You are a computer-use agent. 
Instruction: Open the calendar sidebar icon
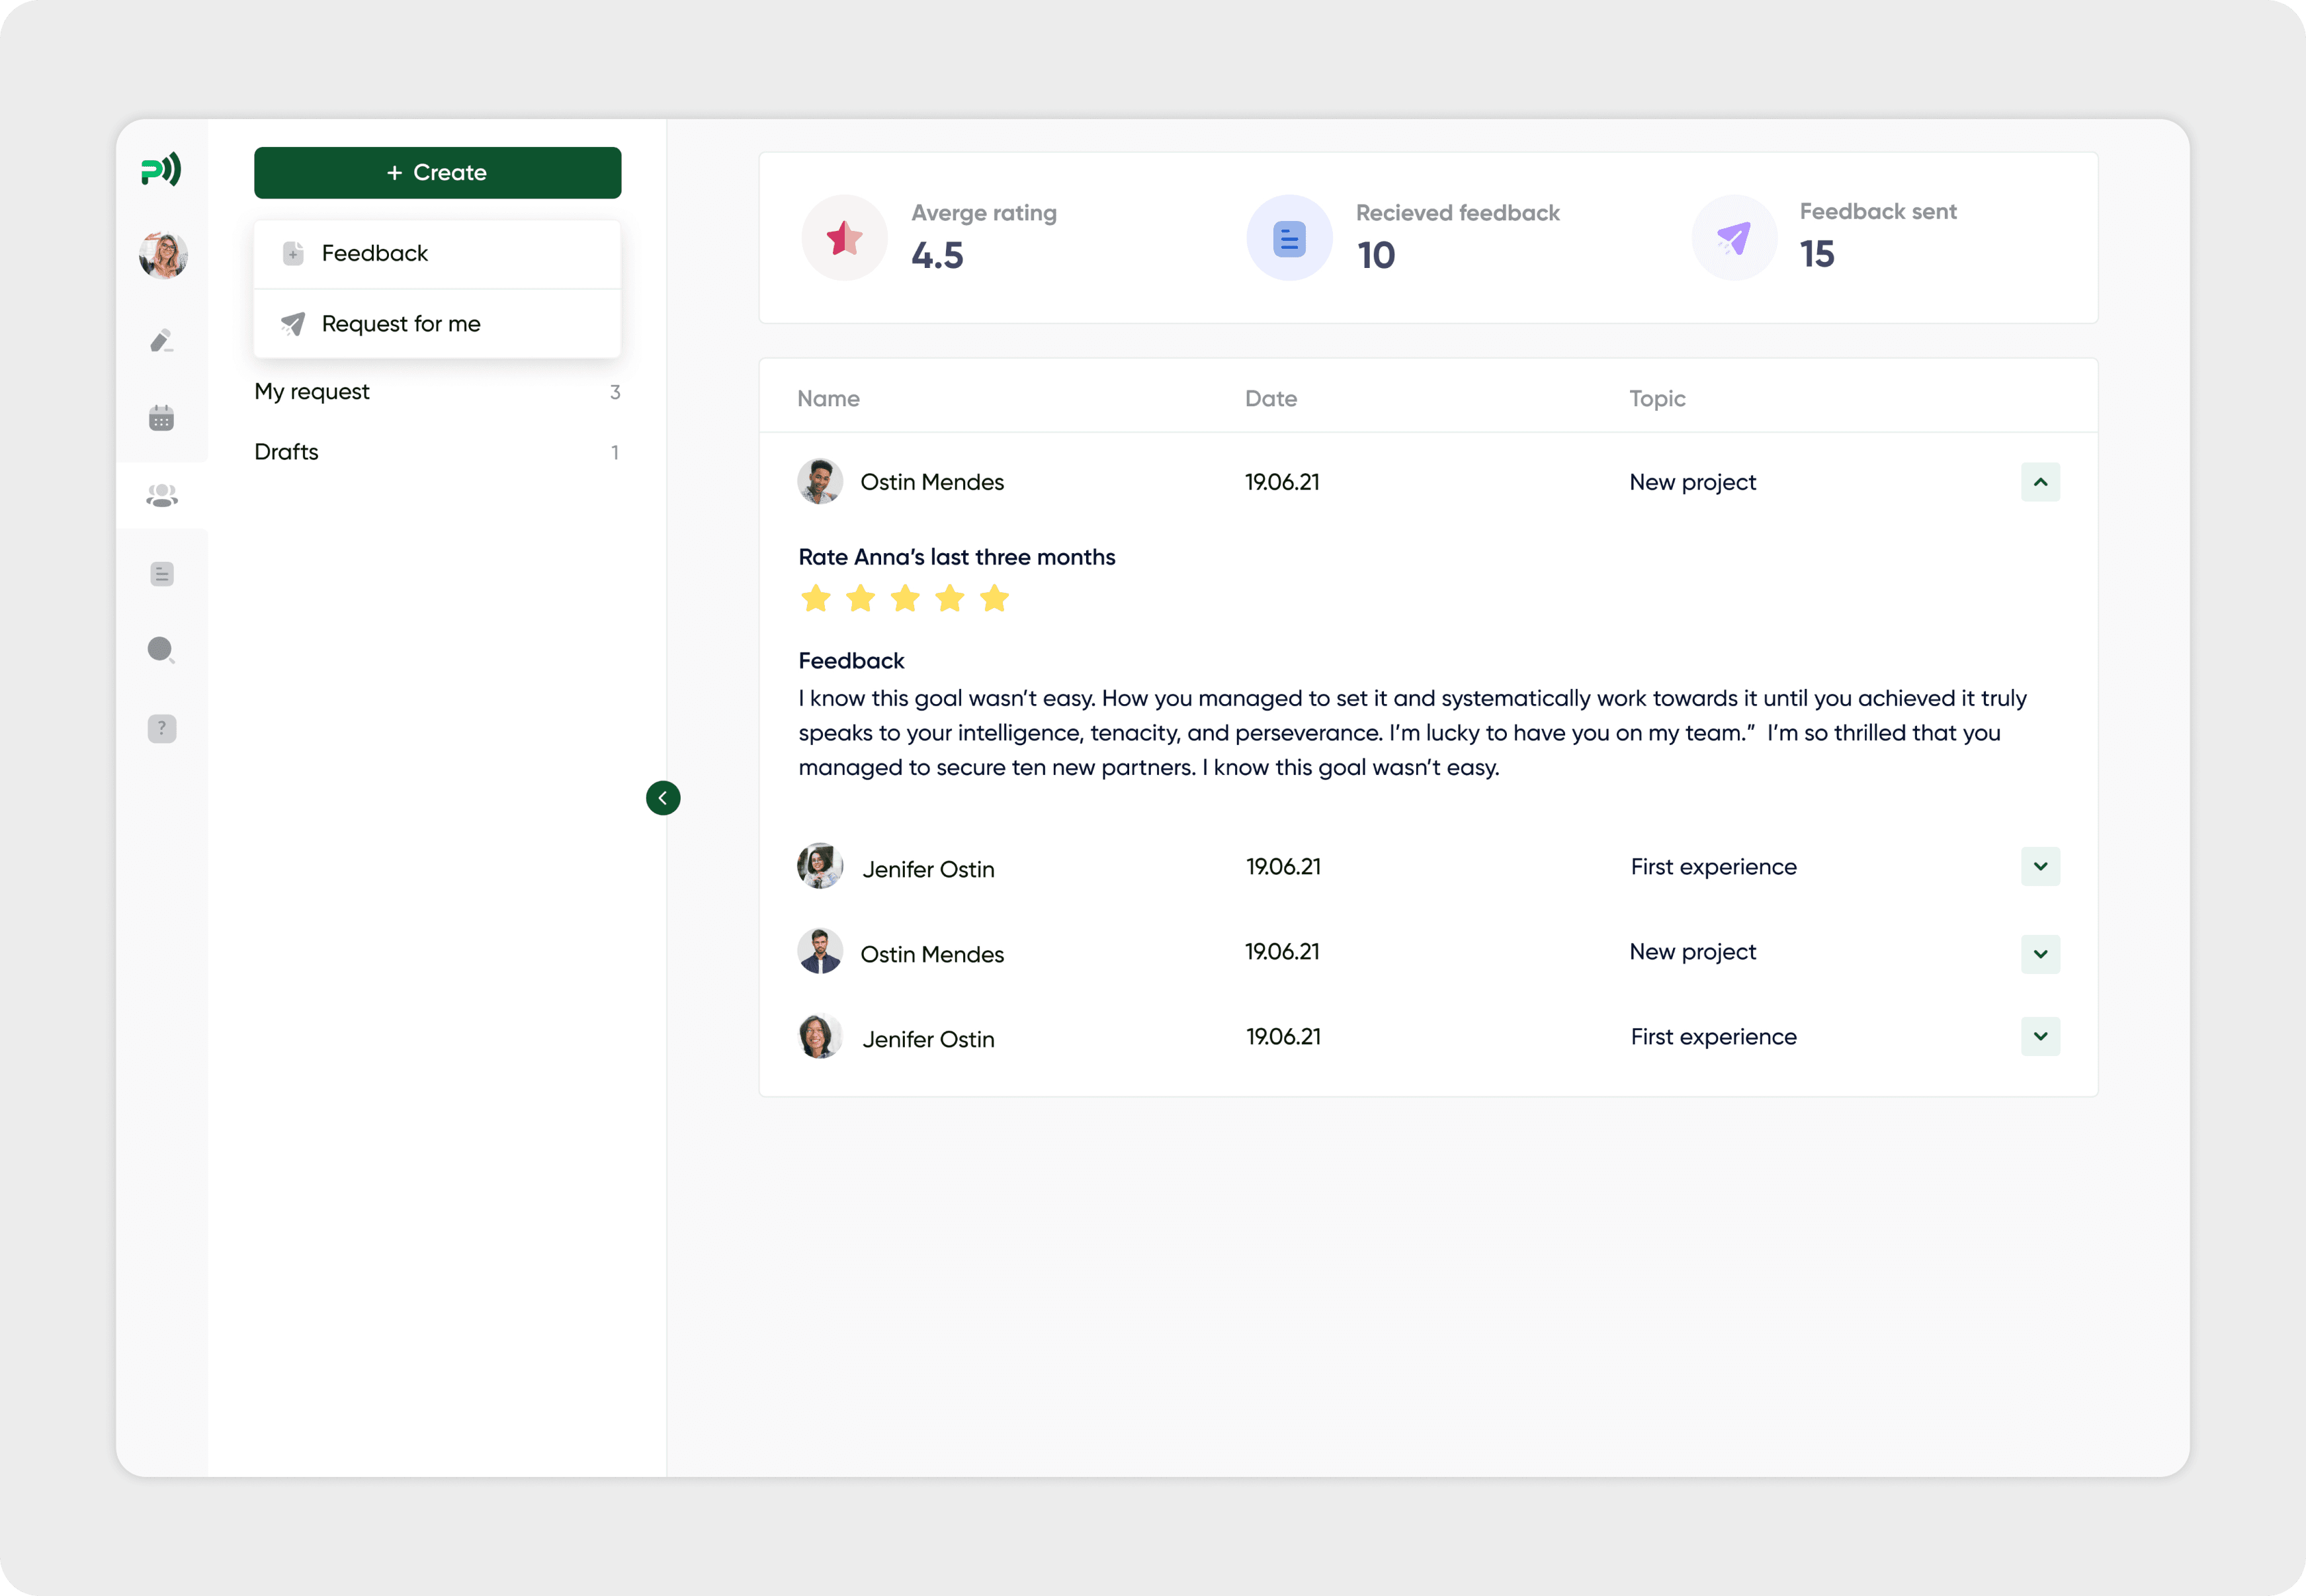point(161,418)
